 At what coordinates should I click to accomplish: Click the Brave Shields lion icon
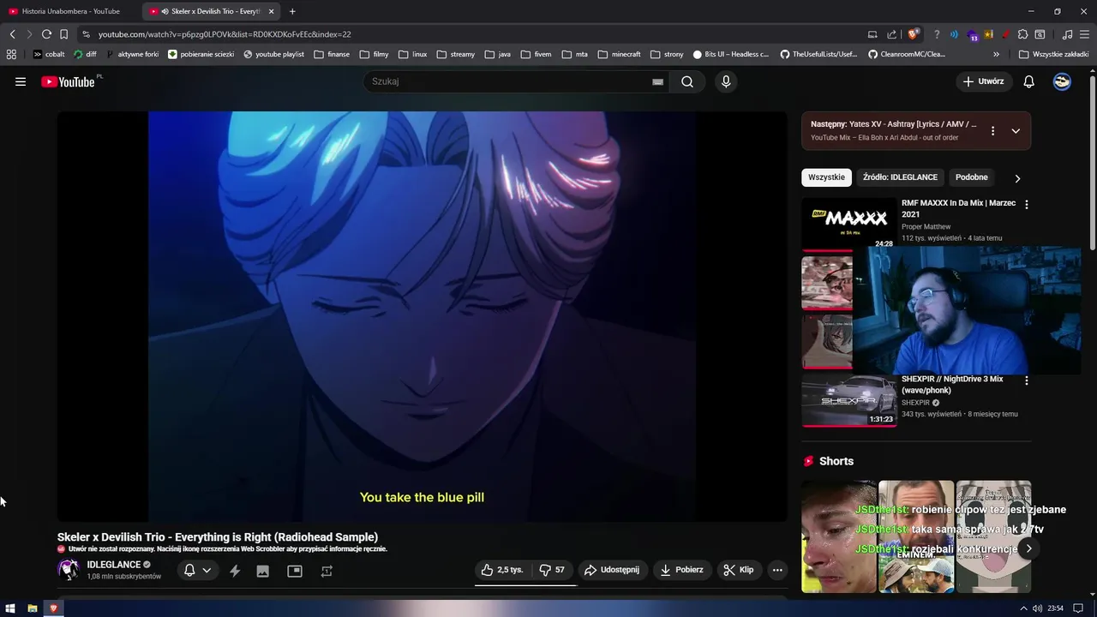914,34
